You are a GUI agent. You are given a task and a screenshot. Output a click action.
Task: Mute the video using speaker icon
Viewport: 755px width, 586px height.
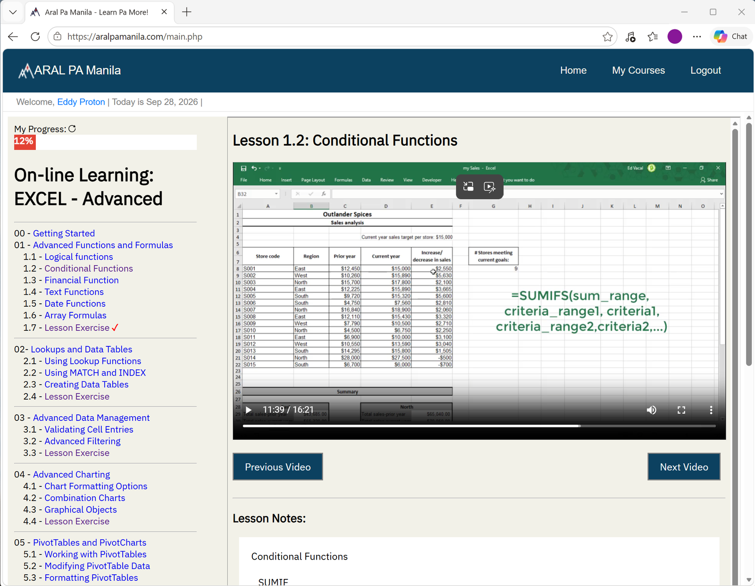[652, 410]
